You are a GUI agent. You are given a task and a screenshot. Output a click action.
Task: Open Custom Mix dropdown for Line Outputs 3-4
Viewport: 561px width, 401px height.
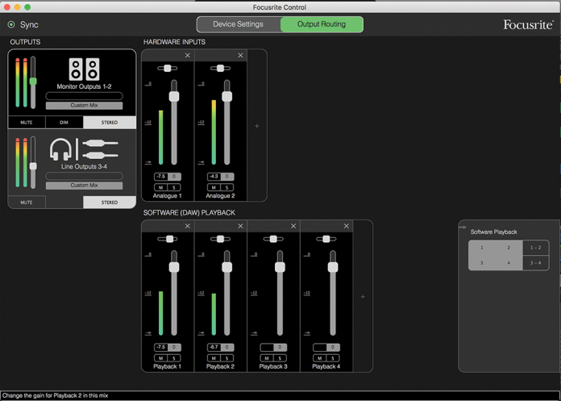[84, 185]
